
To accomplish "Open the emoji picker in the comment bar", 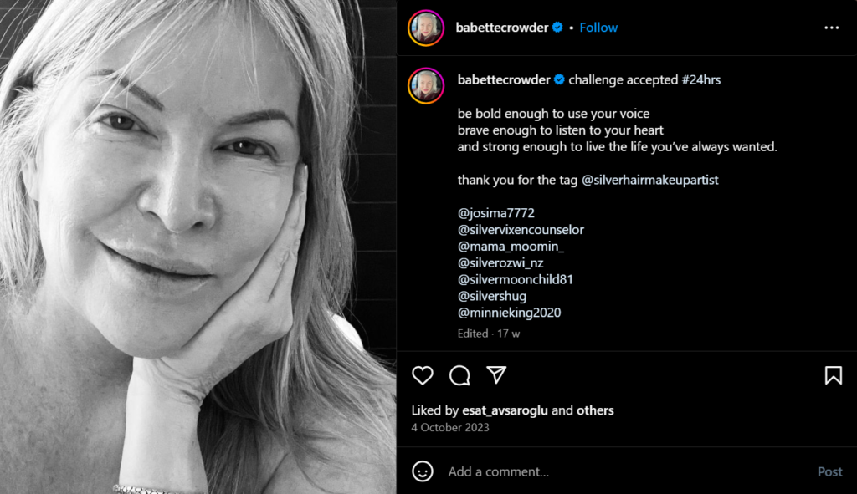I will click(423, 471).
